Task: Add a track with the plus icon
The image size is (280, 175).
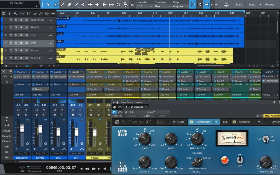Action: pos(53,13)
